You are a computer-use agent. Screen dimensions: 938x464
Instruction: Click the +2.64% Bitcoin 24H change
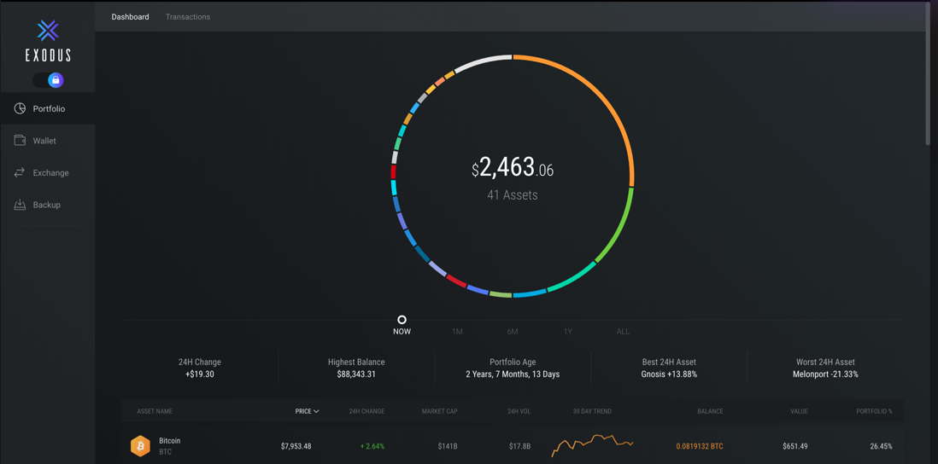pos(372,446)
